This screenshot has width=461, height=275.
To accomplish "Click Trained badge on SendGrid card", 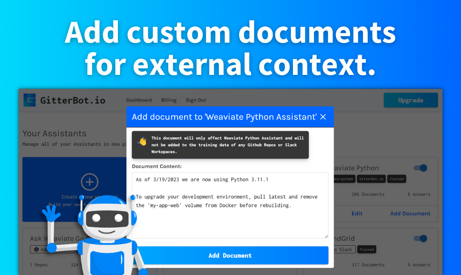I will click(x=367, y=249).
